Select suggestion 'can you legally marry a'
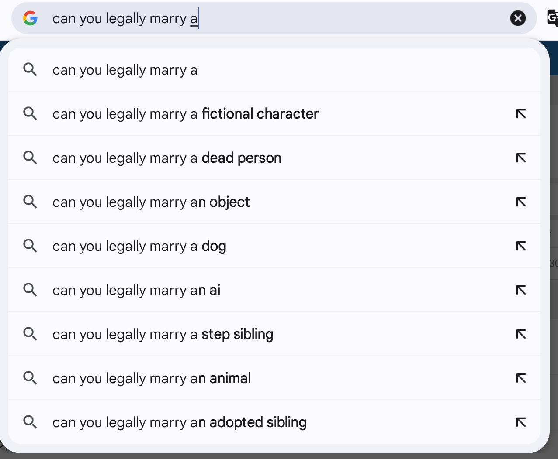Image resolution: width=558 pixels, height=459 pixels. 274,70
